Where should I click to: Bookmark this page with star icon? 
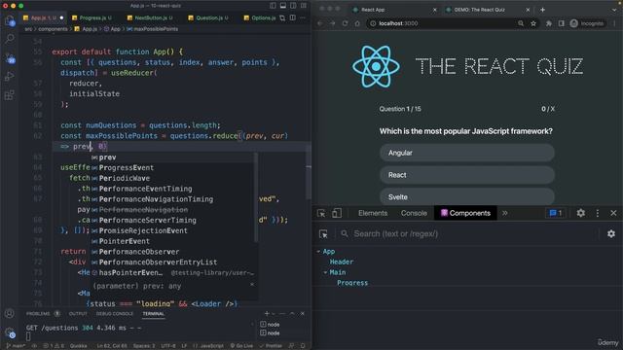pos(533,23)
